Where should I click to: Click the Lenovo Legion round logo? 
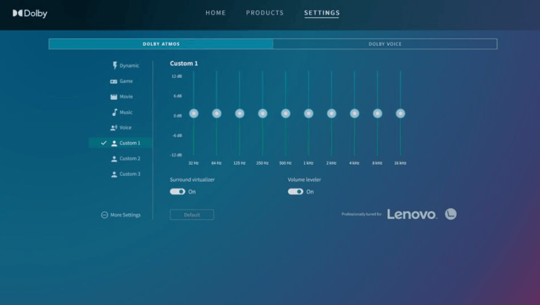(x=451, y=214)
